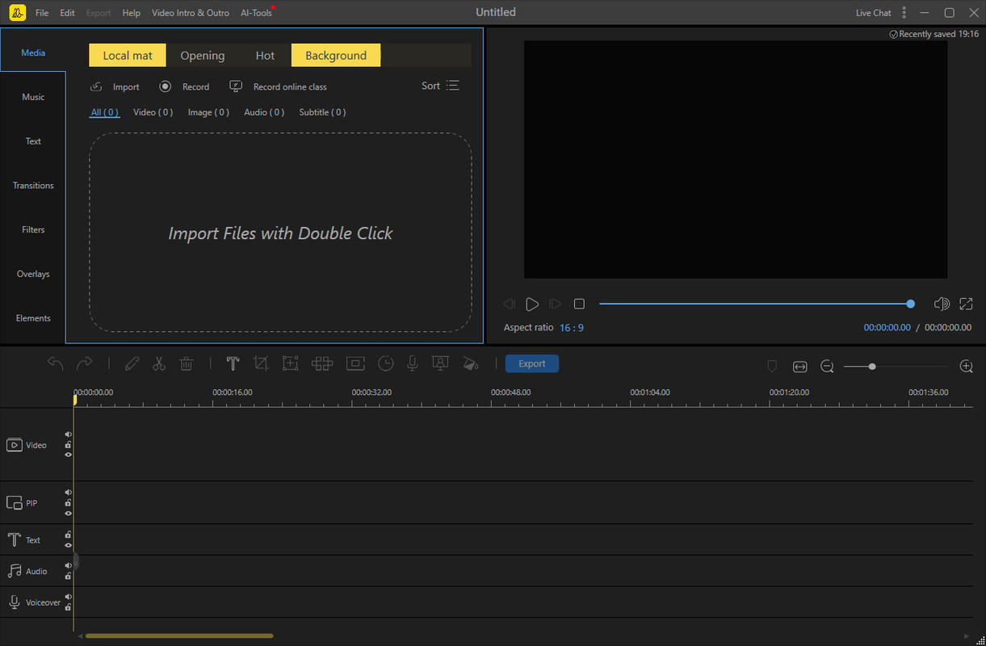Screen dimensions: 986x646
Task: Filter media by Video ( 0 )
Action: coord(153,112)
